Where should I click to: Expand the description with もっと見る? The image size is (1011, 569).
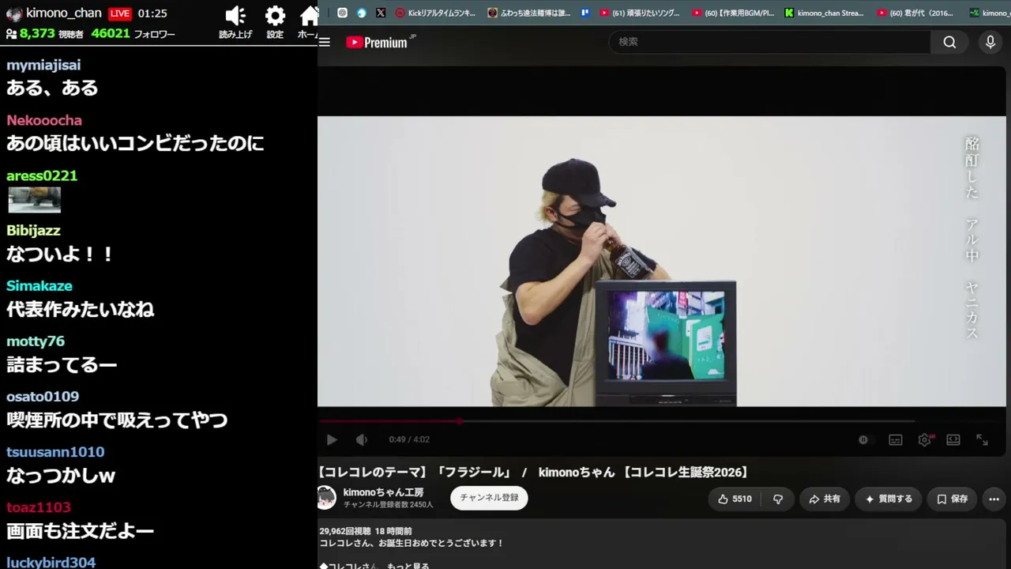click(x=410, y=565)
